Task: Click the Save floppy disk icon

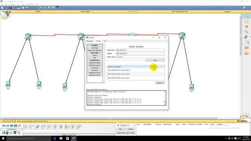Action: [x=10, y=8]
